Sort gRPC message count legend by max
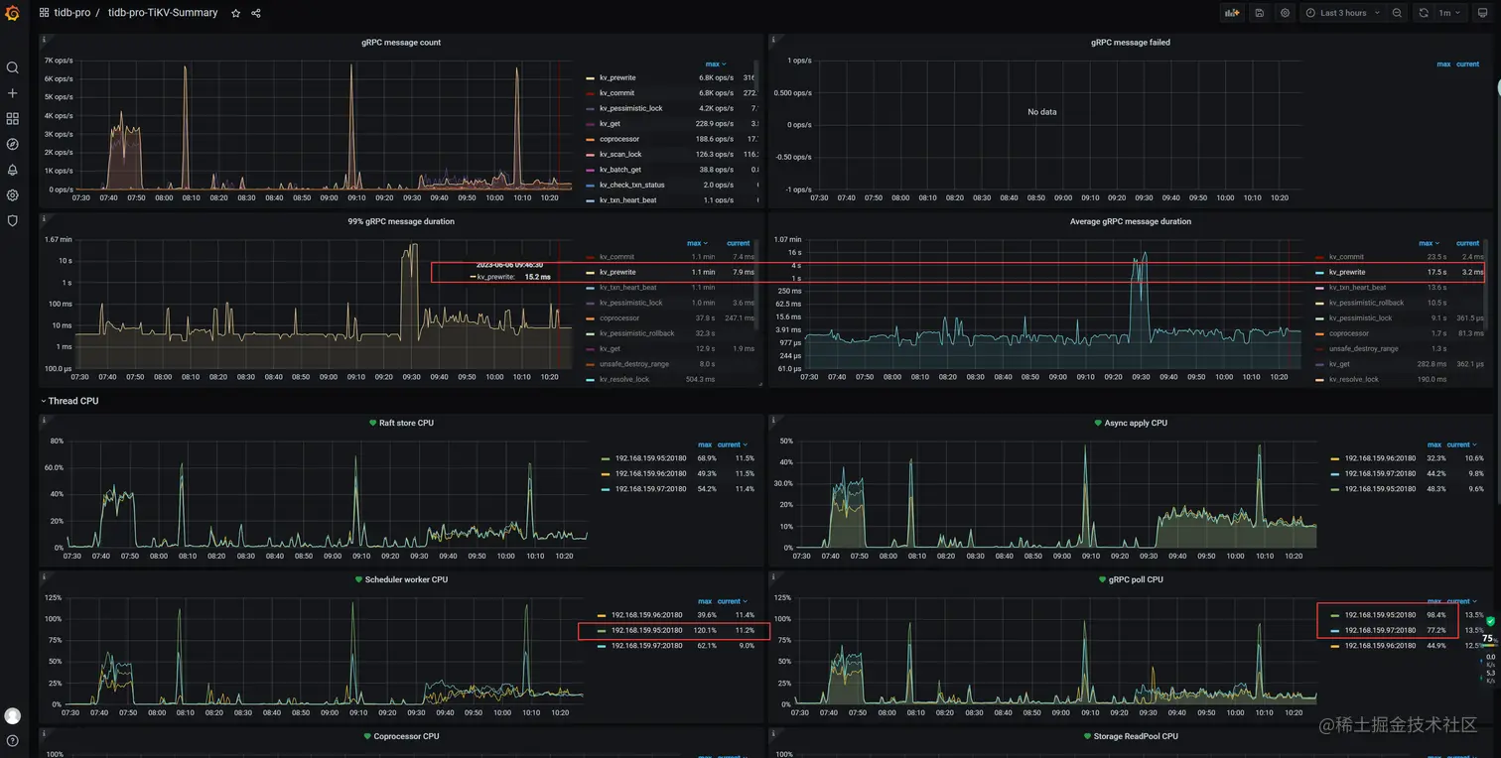This screenshot has width=1501, height=758. [715, 63]
